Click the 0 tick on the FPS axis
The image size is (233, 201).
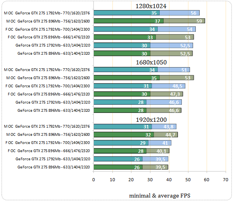pyautogui.click(x=93, y=180)
